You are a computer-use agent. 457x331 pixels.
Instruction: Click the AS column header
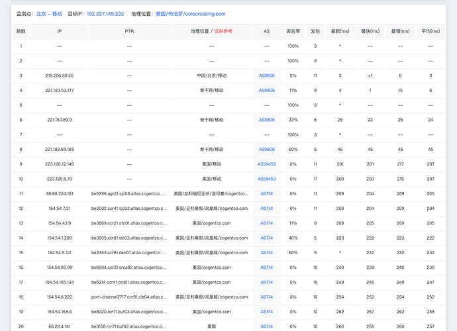[267, 31]
